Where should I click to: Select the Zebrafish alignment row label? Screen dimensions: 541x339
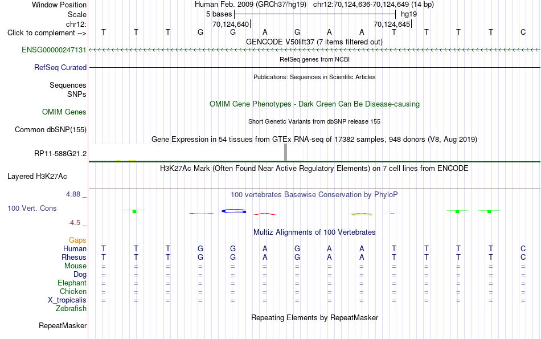[x=71, y=308]
